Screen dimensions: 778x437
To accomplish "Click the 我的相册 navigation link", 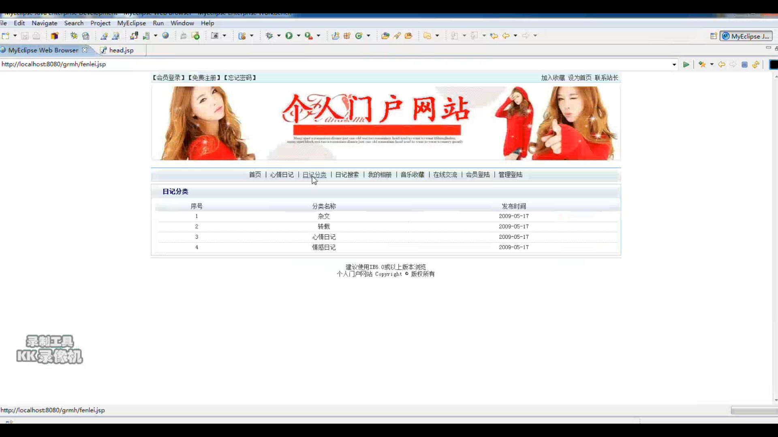I will tap(380, 175).
